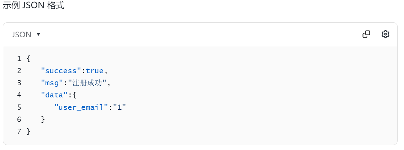Open code block settings gear
This screenshot has width=404, height=150.
tap(385, 34)
